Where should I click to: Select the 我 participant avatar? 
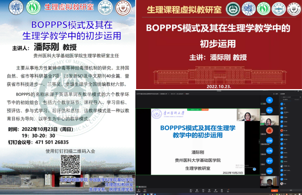(x=269, y=100)
